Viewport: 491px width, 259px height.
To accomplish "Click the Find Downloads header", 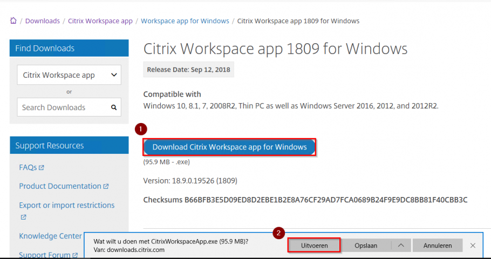I will [x=69, y=48].
